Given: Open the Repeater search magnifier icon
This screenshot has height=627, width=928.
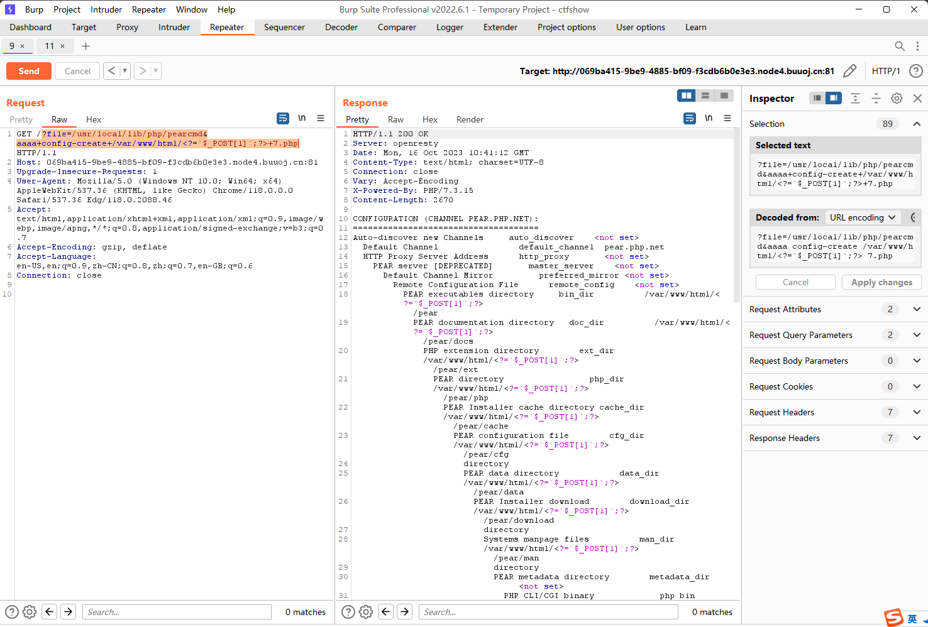Looking at the screenshot, I should [x=900, y=46].
